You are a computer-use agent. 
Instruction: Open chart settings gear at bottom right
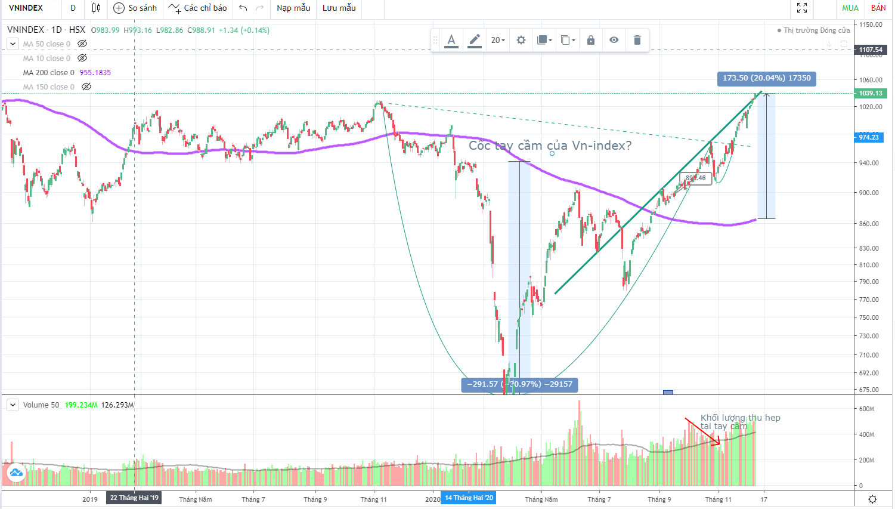click(x=872, y=499)
